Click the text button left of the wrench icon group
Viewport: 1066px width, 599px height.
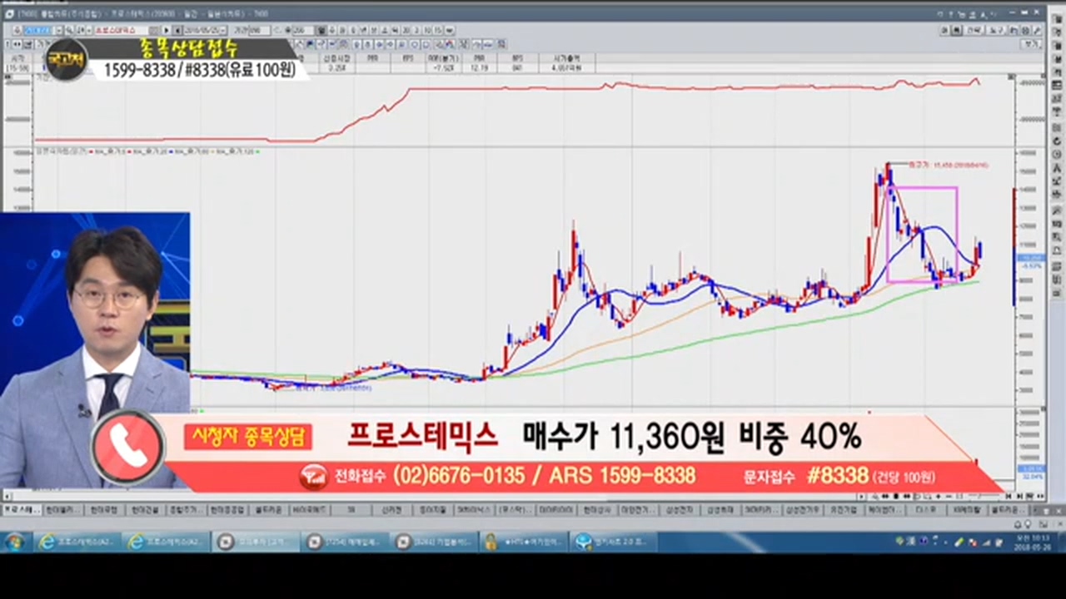(x=974, y=30)
